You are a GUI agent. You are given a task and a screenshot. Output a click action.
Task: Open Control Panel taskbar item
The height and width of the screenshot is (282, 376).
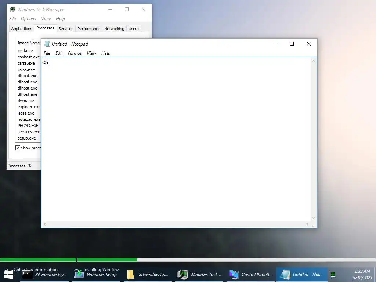coord(251,275)
